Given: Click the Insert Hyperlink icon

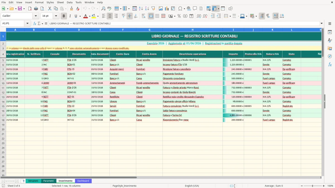Looking at the screenshot, I should click(x=189, y=9).
